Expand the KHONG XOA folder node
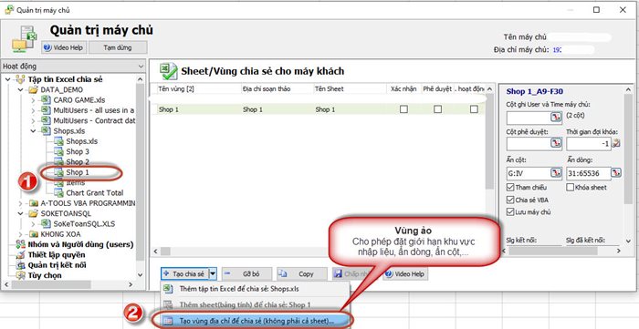 point(21,234)
